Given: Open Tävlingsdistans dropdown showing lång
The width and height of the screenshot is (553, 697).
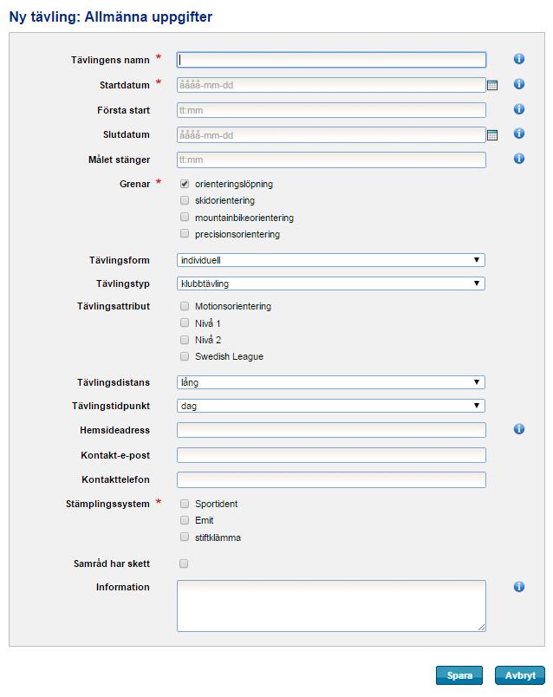Looking at the screenshot, I should coord(331,382).
